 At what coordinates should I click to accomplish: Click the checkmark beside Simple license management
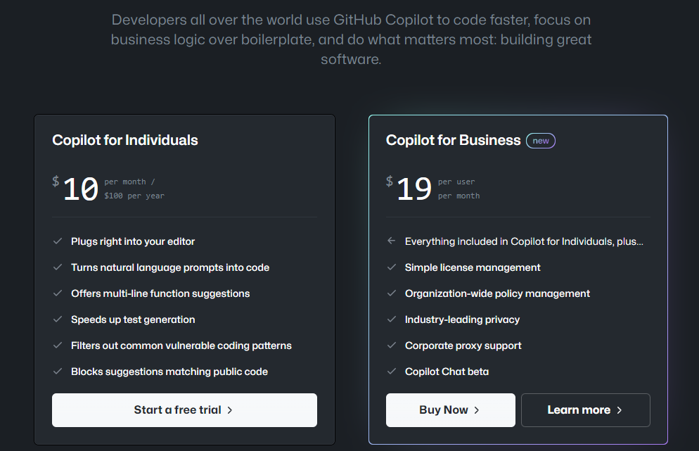392,267
